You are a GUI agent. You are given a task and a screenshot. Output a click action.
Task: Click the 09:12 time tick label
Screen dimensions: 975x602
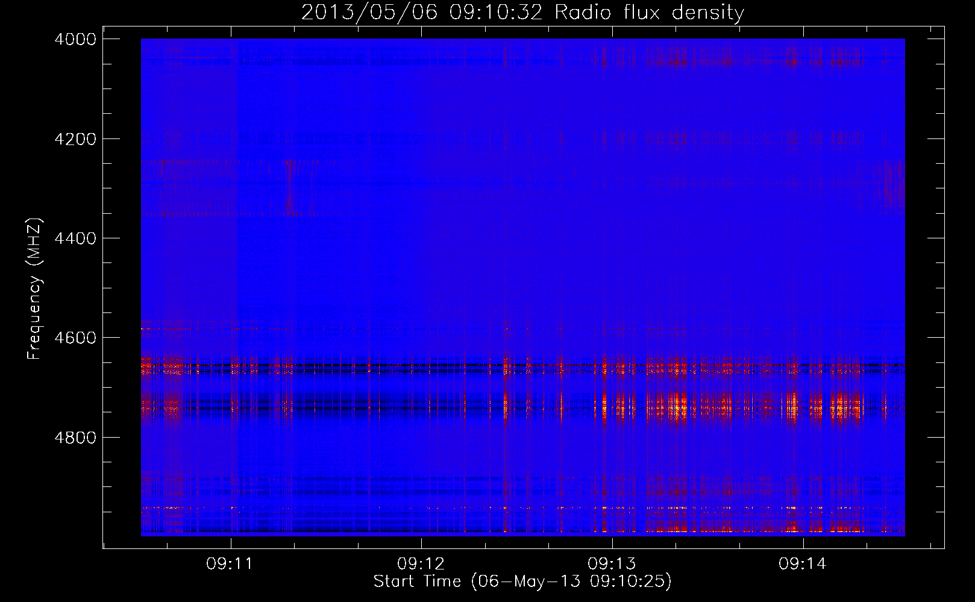point(421,564)
